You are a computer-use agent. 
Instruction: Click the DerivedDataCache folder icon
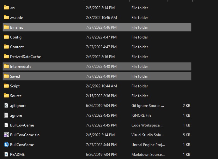pos(6,56)
